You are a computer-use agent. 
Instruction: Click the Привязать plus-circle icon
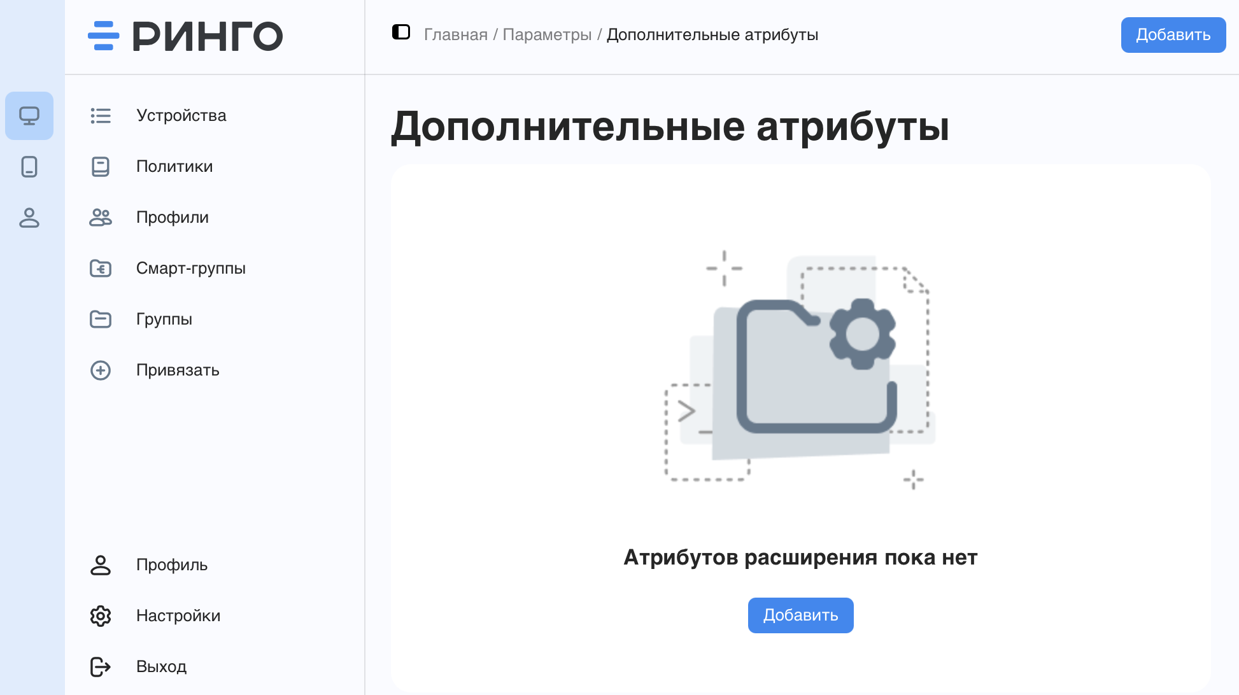(x=101, y=370)
